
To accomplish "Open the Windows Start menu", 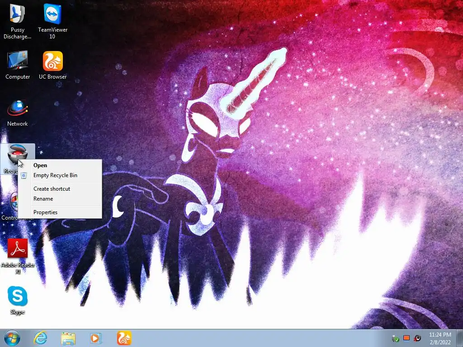I will click(12, 338).
